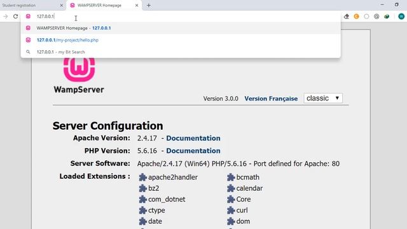
Task: Click the Version 3.0.0 text
Action: [x=221, y=99]
